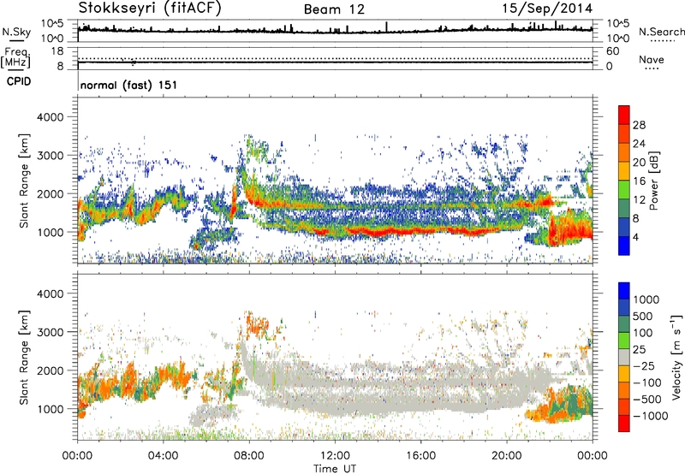Click the '2000' tick on the velocity panel
Viewport: 685px width, 474px height.
(51, 370)
